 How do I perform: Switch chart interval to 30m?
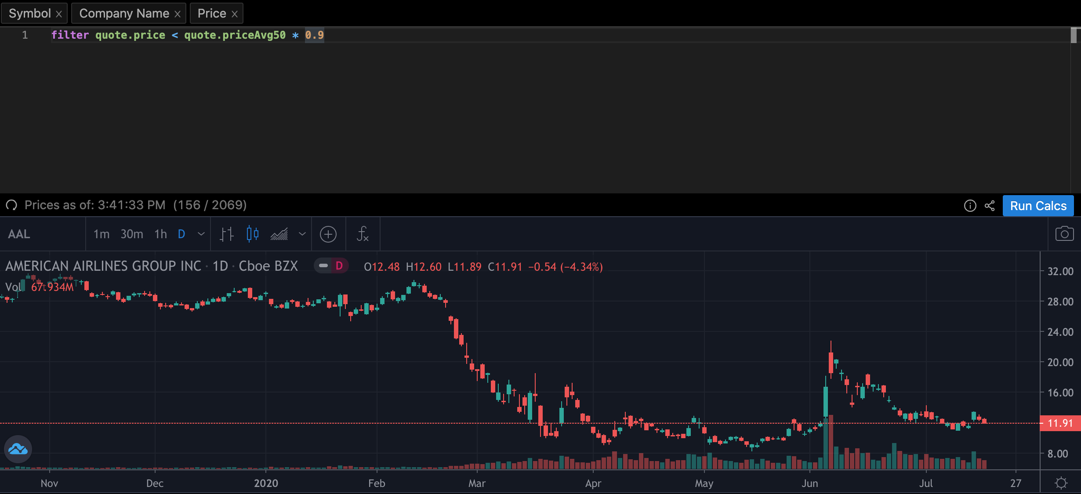coord(132,234)
